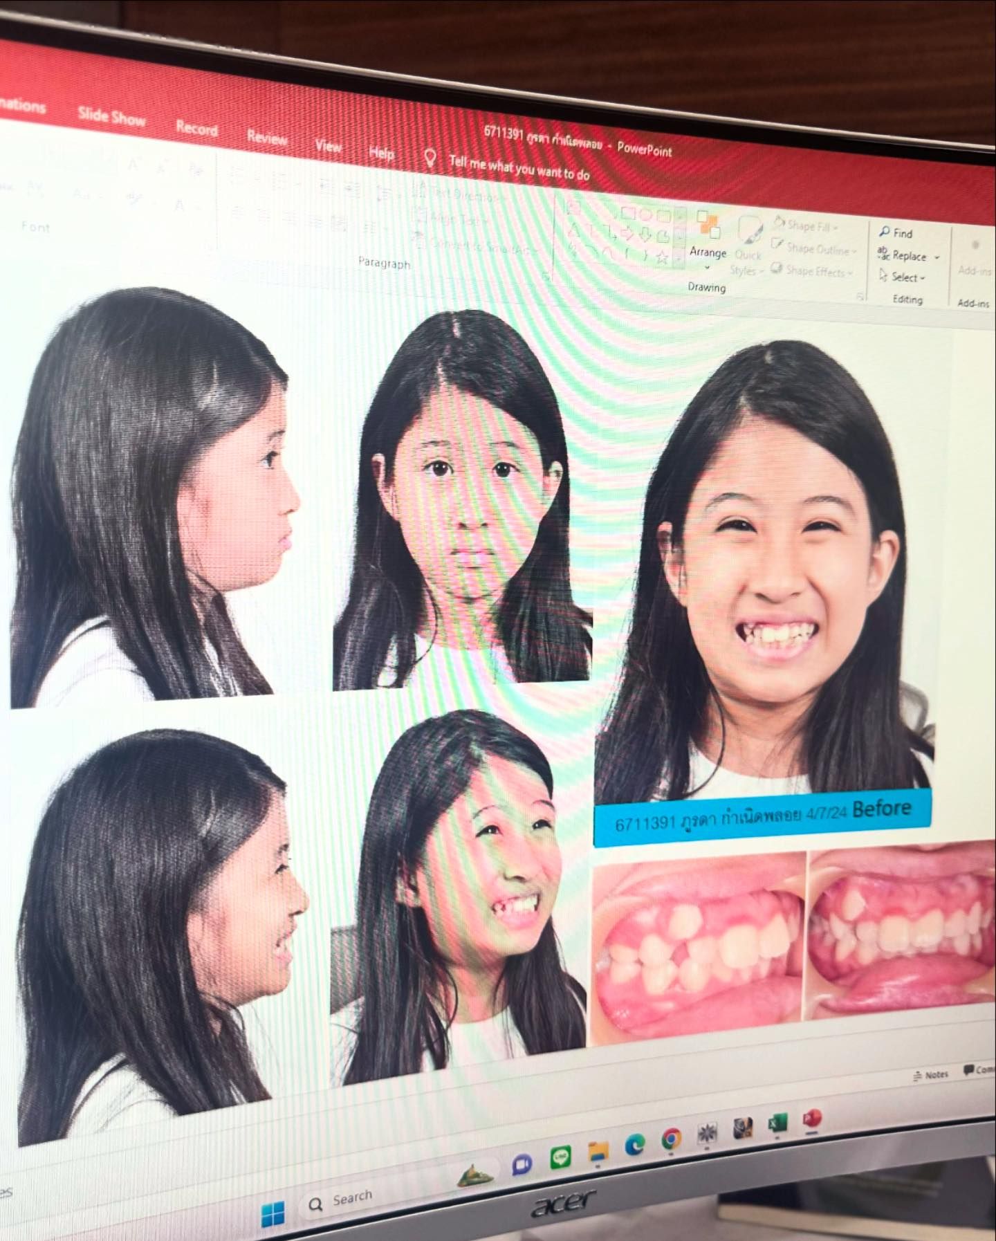Switch to the Review tab
Image resolution: width=996 pixels, height=1241 pixels.
coord(267,137)
